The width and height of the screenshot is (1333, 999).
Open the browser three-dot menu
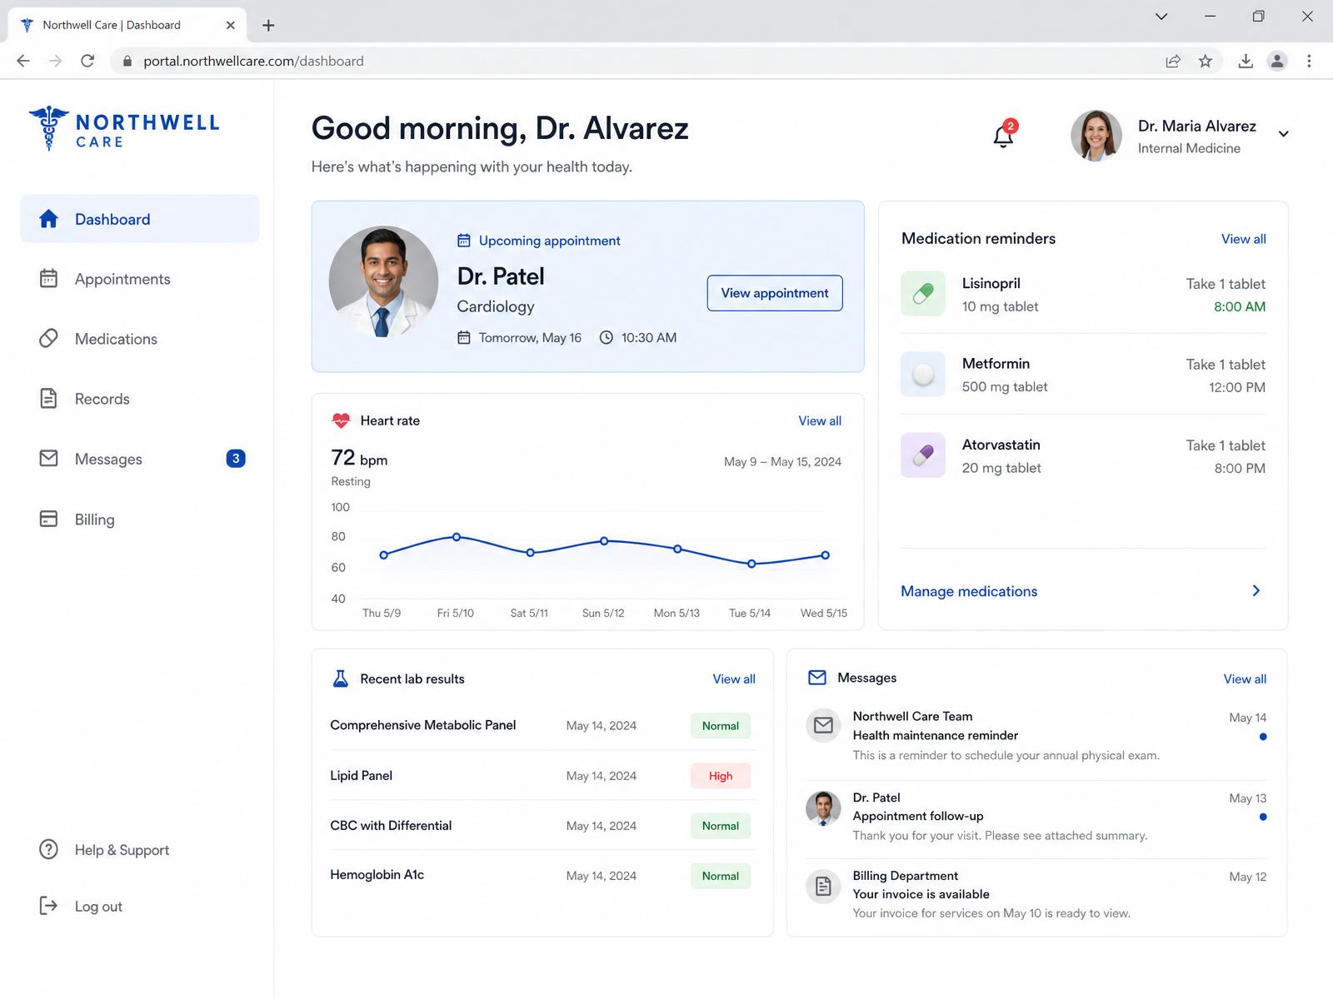coord(1309,61)
